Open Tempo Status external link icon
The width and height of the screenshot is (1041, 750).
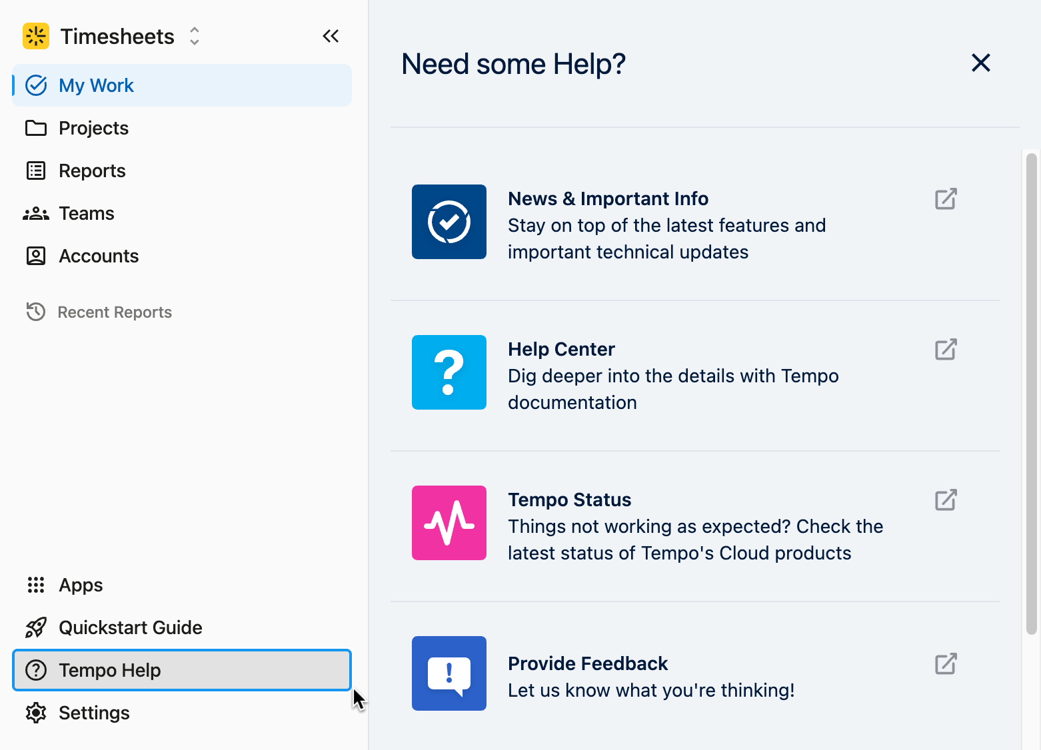[946, 500]
